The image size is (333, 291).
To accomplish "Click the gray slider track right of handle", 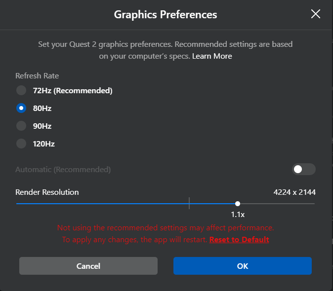I will (277, 203).
